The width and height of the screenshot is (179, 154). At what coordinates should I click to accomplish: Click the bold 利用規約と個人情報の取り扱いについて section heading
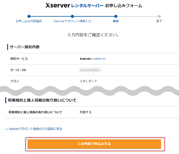pyautogui.click(x=42, y=100)
